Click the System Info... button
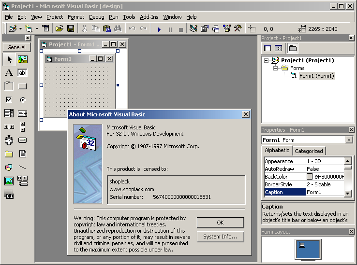This screenshot has width=357, height=265. [x=221, y=237]
